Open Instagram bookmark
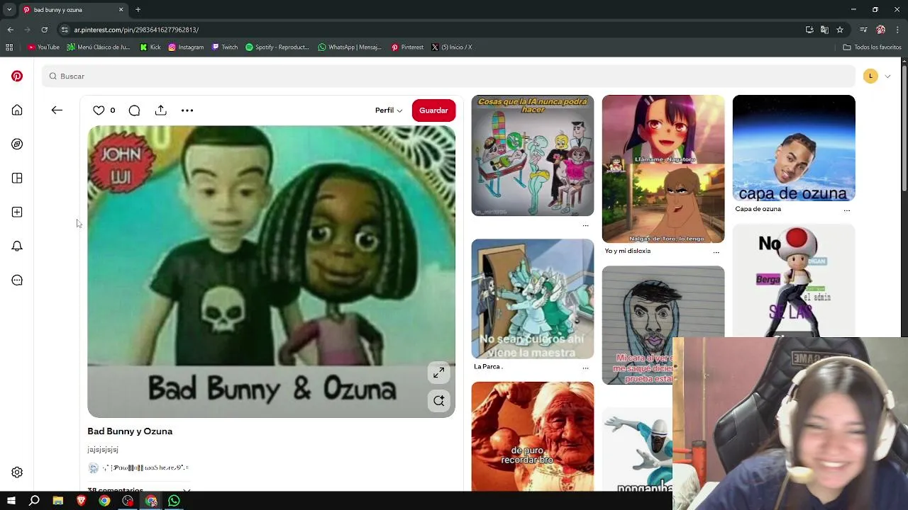Image resolution: width=908 pixels, height=510 pixels. [x=186, y=47]
